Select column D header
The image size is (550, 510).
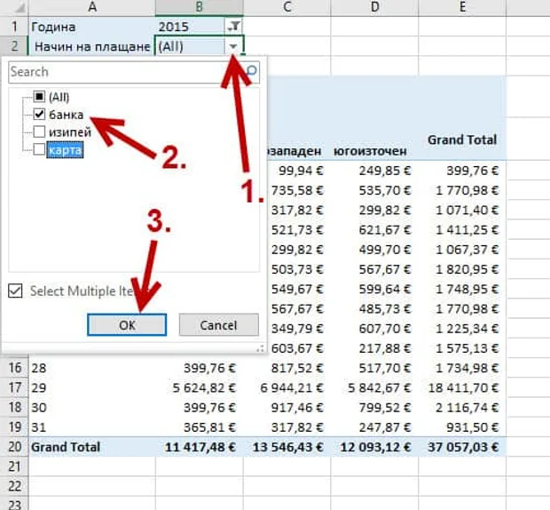pyautogui.click(x=374, y=7)
